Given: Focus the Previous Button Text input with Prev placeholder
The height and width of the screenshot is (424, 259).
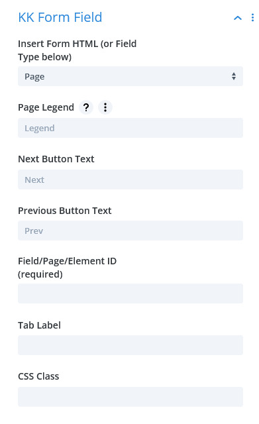Looking at the screenshot, I should [130, 231].
